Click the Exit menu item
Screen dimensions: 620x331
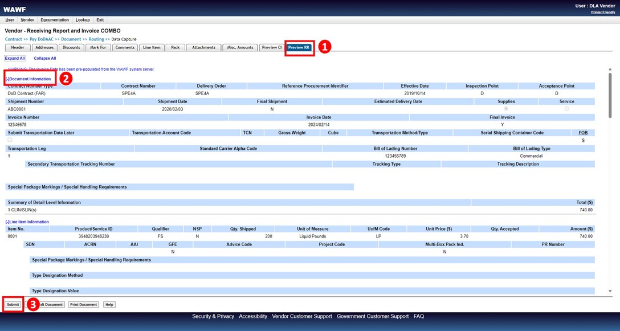(100, 20)
